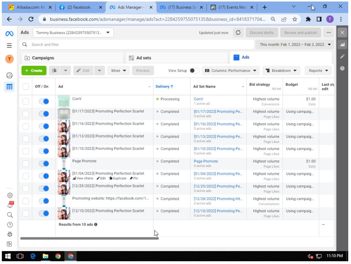This screenshot has width=351, height=264.
Task: Open charts icon in right rail
Action: (x=342, y=45)
